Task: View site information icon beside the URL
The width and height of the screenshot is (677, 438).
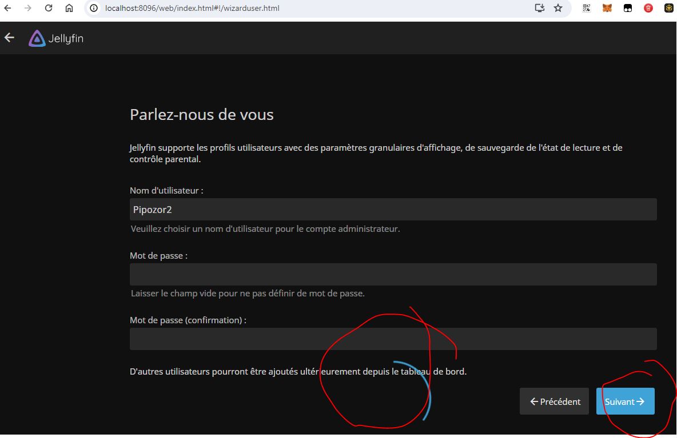Action: click(x=94, y=8)
